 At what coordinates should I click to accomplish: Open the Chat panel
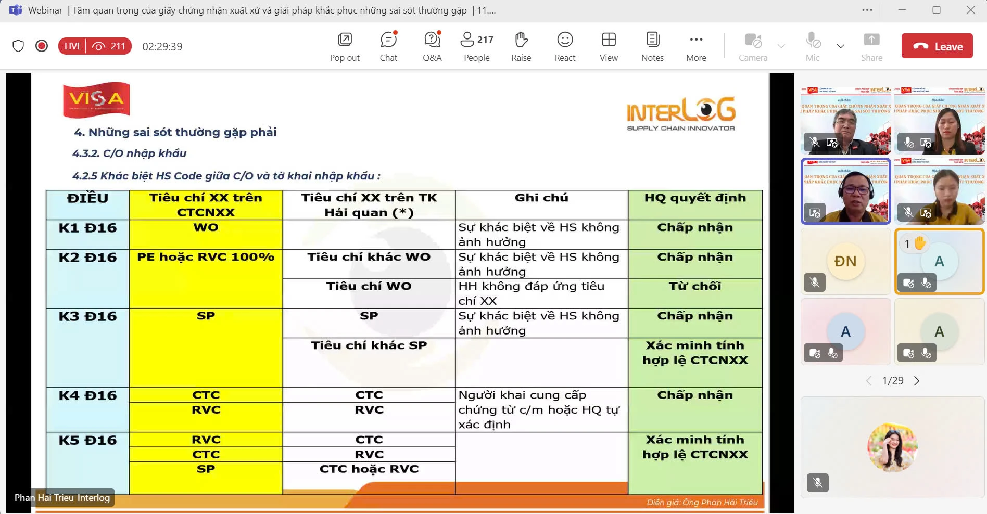[388, 46]
